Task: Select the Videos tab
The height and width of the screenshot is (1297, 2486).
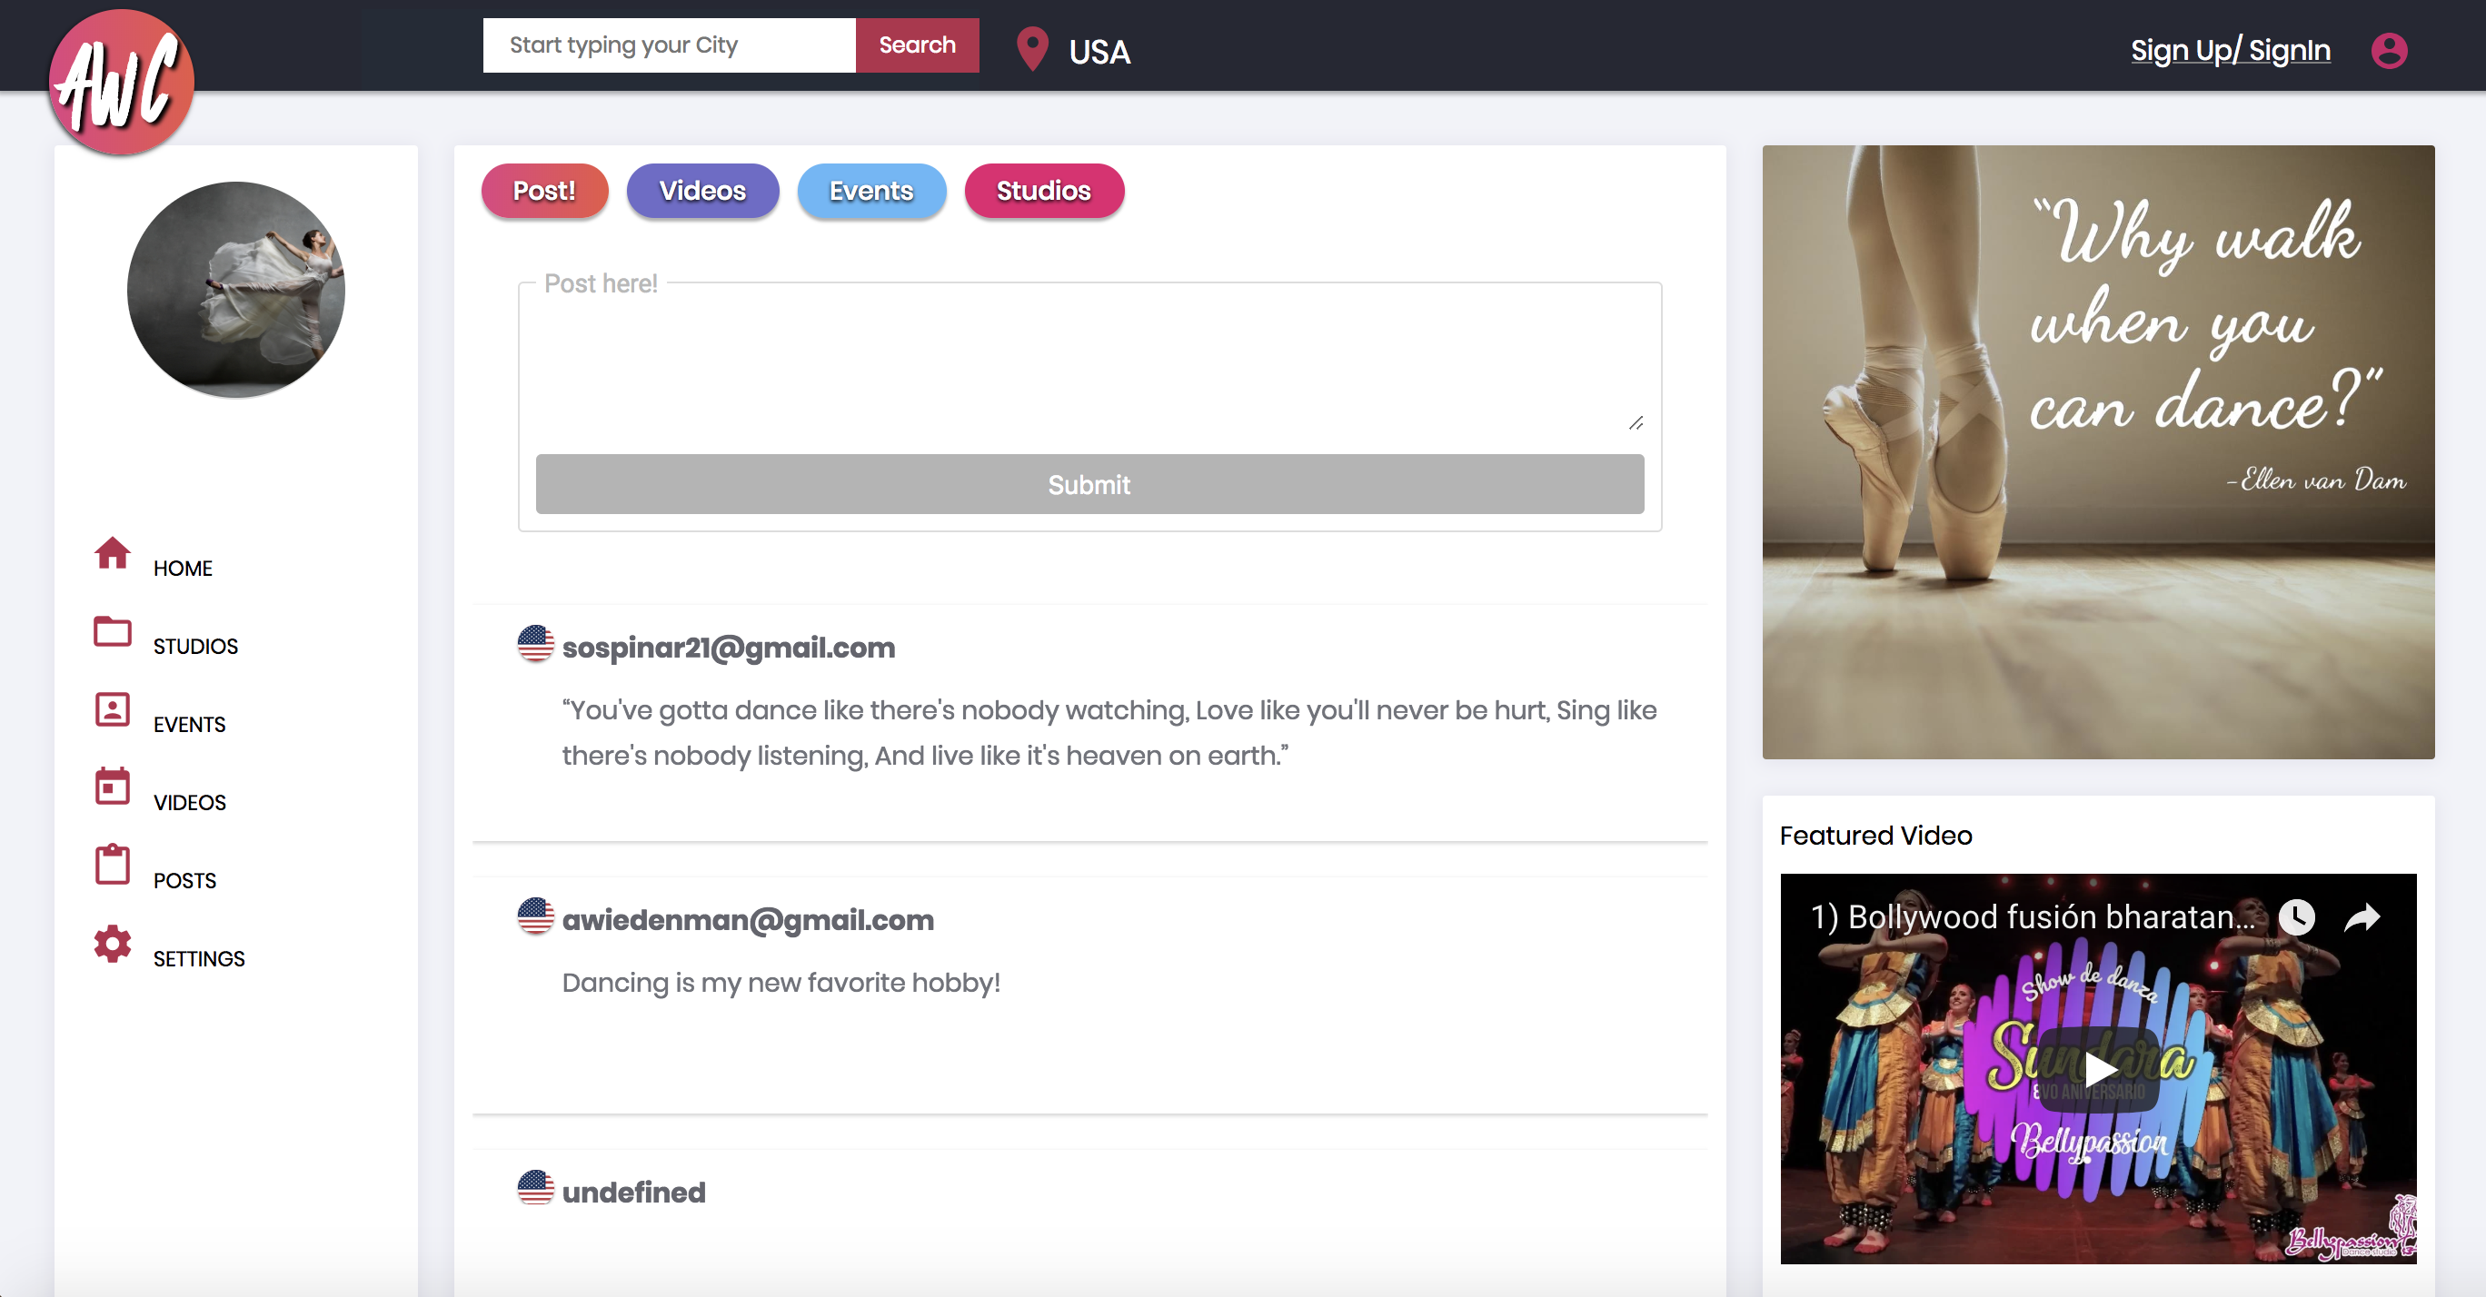Action: pyautogui.click(x=702, y=189)
